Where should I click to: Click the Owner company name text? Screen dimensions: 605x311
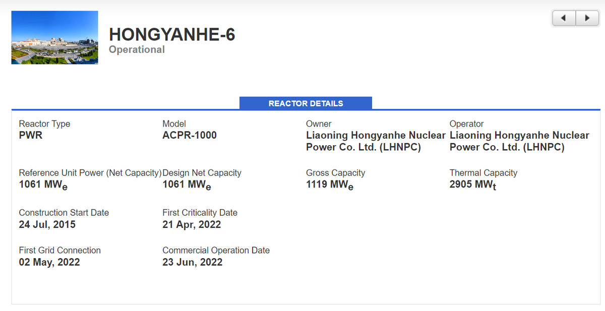pyautogui.click(x=375, y=141)
